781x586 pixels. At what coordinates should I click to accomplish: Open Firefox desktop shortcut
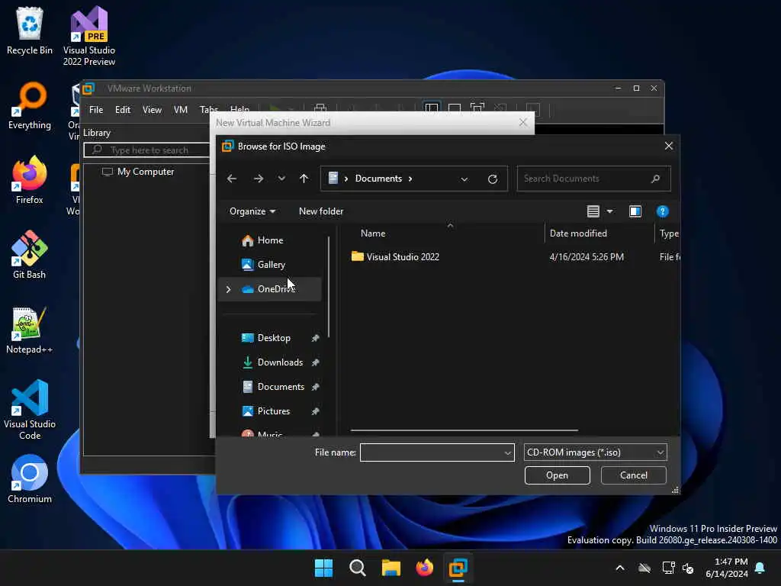click(30, 180)
